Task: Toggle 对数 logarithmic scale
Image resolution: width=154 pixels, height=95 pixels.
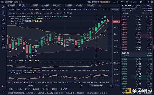Action: click(x=112, y=85)
